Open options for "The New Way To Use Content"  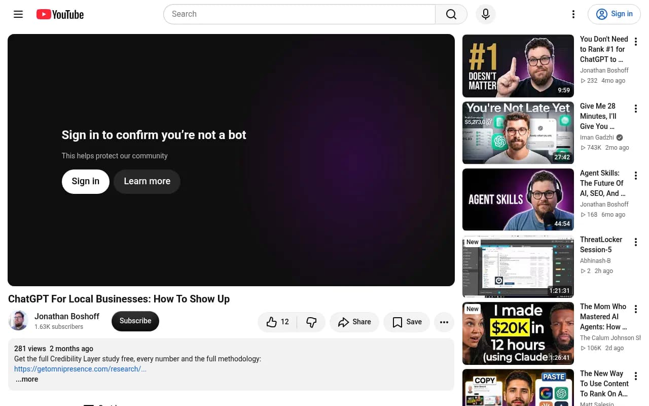(x=635, y=376)
